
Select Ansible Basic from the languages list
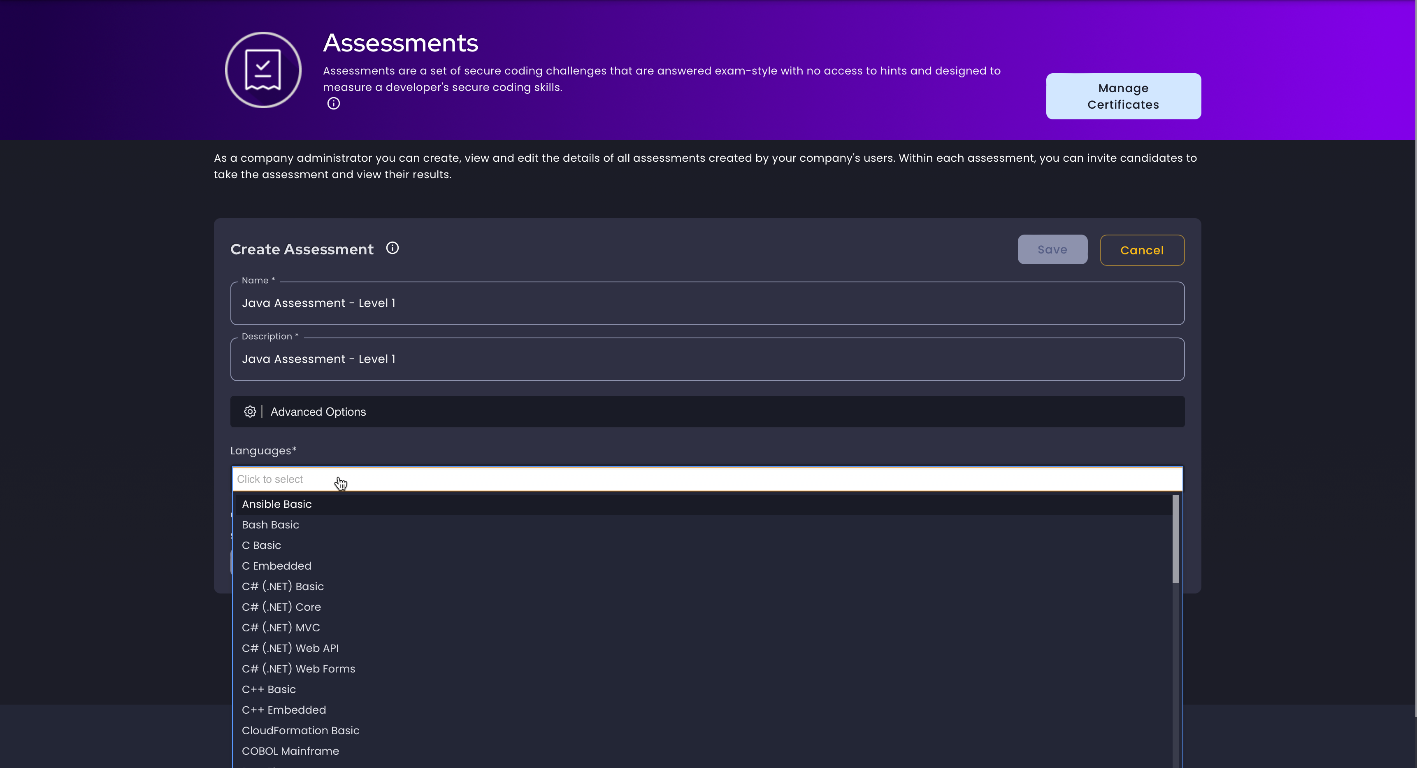[703, 505]
